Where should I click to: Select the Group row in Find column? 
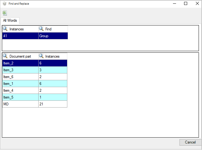pos(53,36)
